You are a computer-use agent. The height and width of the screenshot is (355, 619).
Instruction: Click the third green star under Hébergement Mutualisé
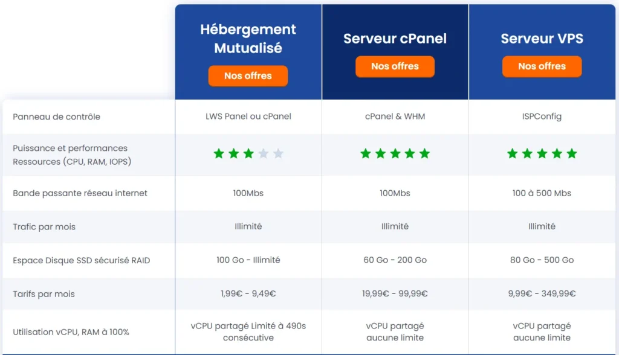coord(248,154)
